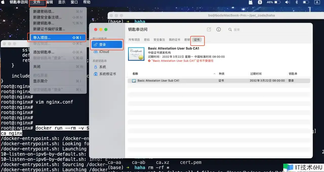Sort list by 名称 column header
The height and width of the screenshot is (172, 324).
pos(135,74)
